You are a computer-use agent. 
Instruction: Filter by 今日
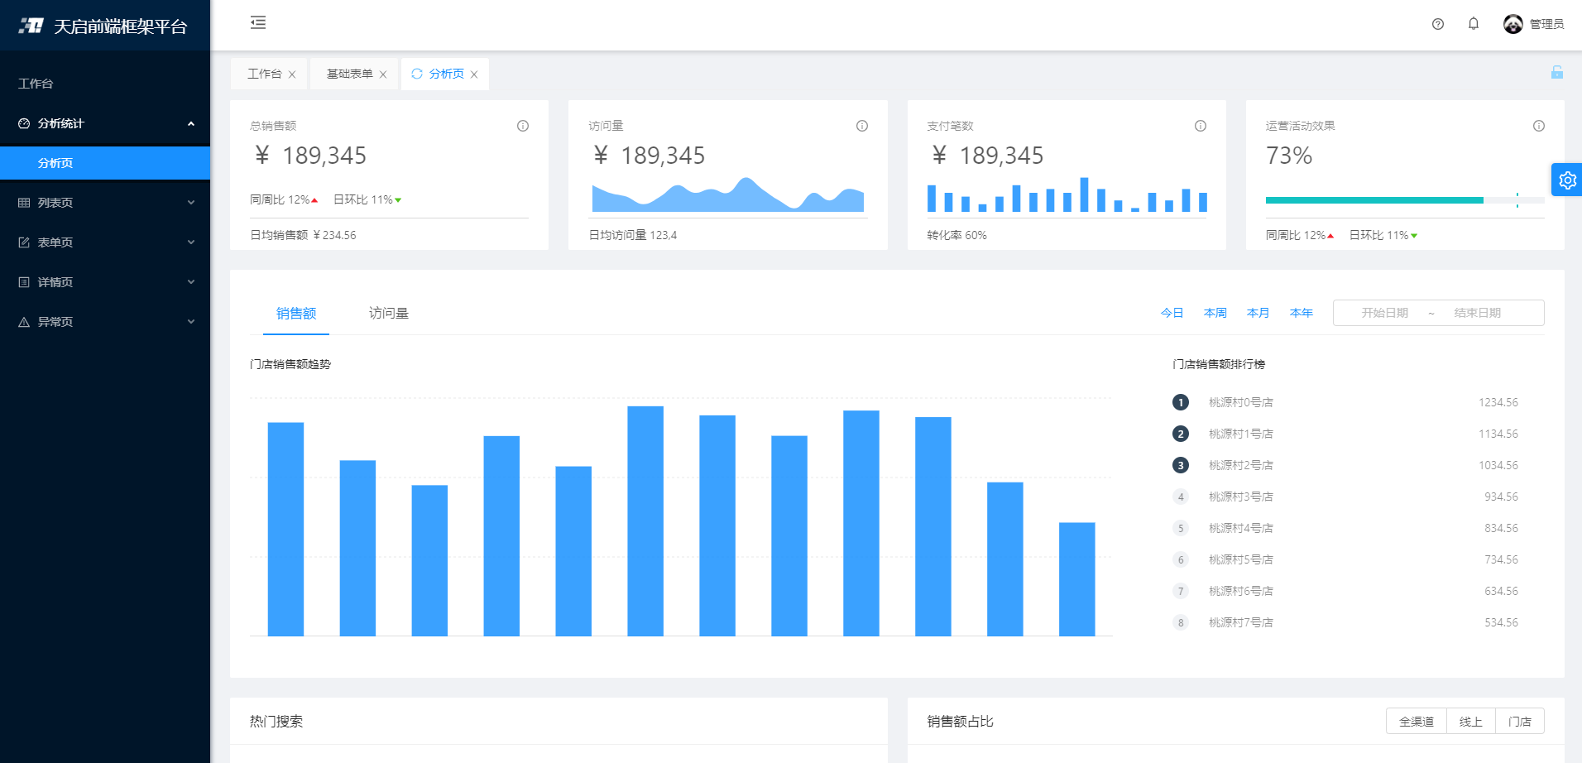(1172, 313)
